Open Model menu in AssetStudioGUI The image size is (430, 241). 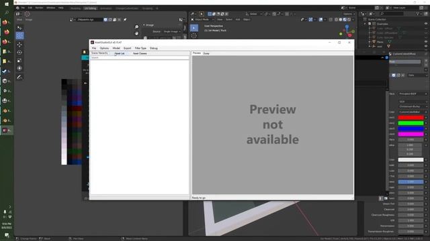(x=116, y=48)
